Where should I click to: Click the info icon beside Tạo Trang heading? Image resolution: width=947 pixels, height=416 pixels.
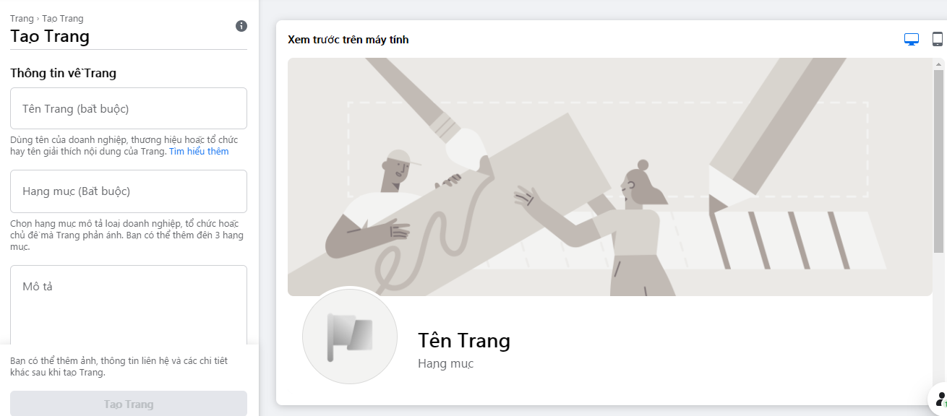pos(241,26)
